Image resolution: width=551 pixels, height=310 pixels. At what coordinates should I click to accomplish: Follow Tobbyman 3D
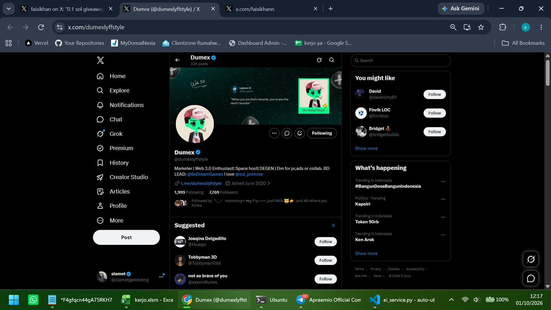pyautogui.click(x=326, y=260)
